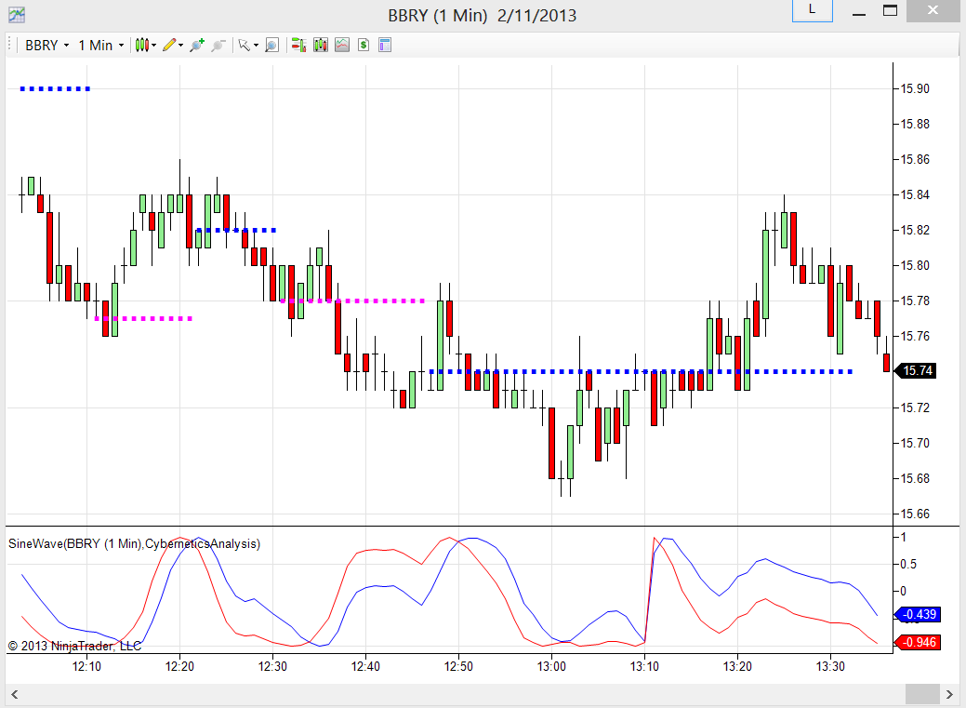This screenshot has height=708, width=966.
Task: Click the 15.80 price axis label
Action: pos(915,266)
